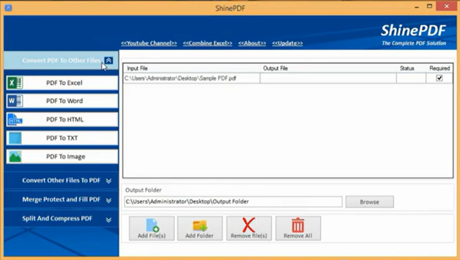Expand Merge Protect and Fill PDF section
460x260 pixels.
click(x=109, y=200)
